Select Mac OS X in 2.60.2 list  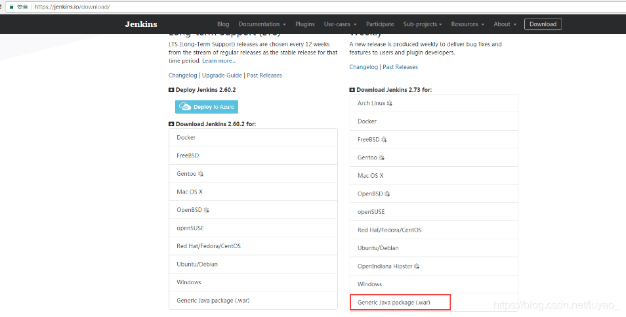click(x=253, y=192)
